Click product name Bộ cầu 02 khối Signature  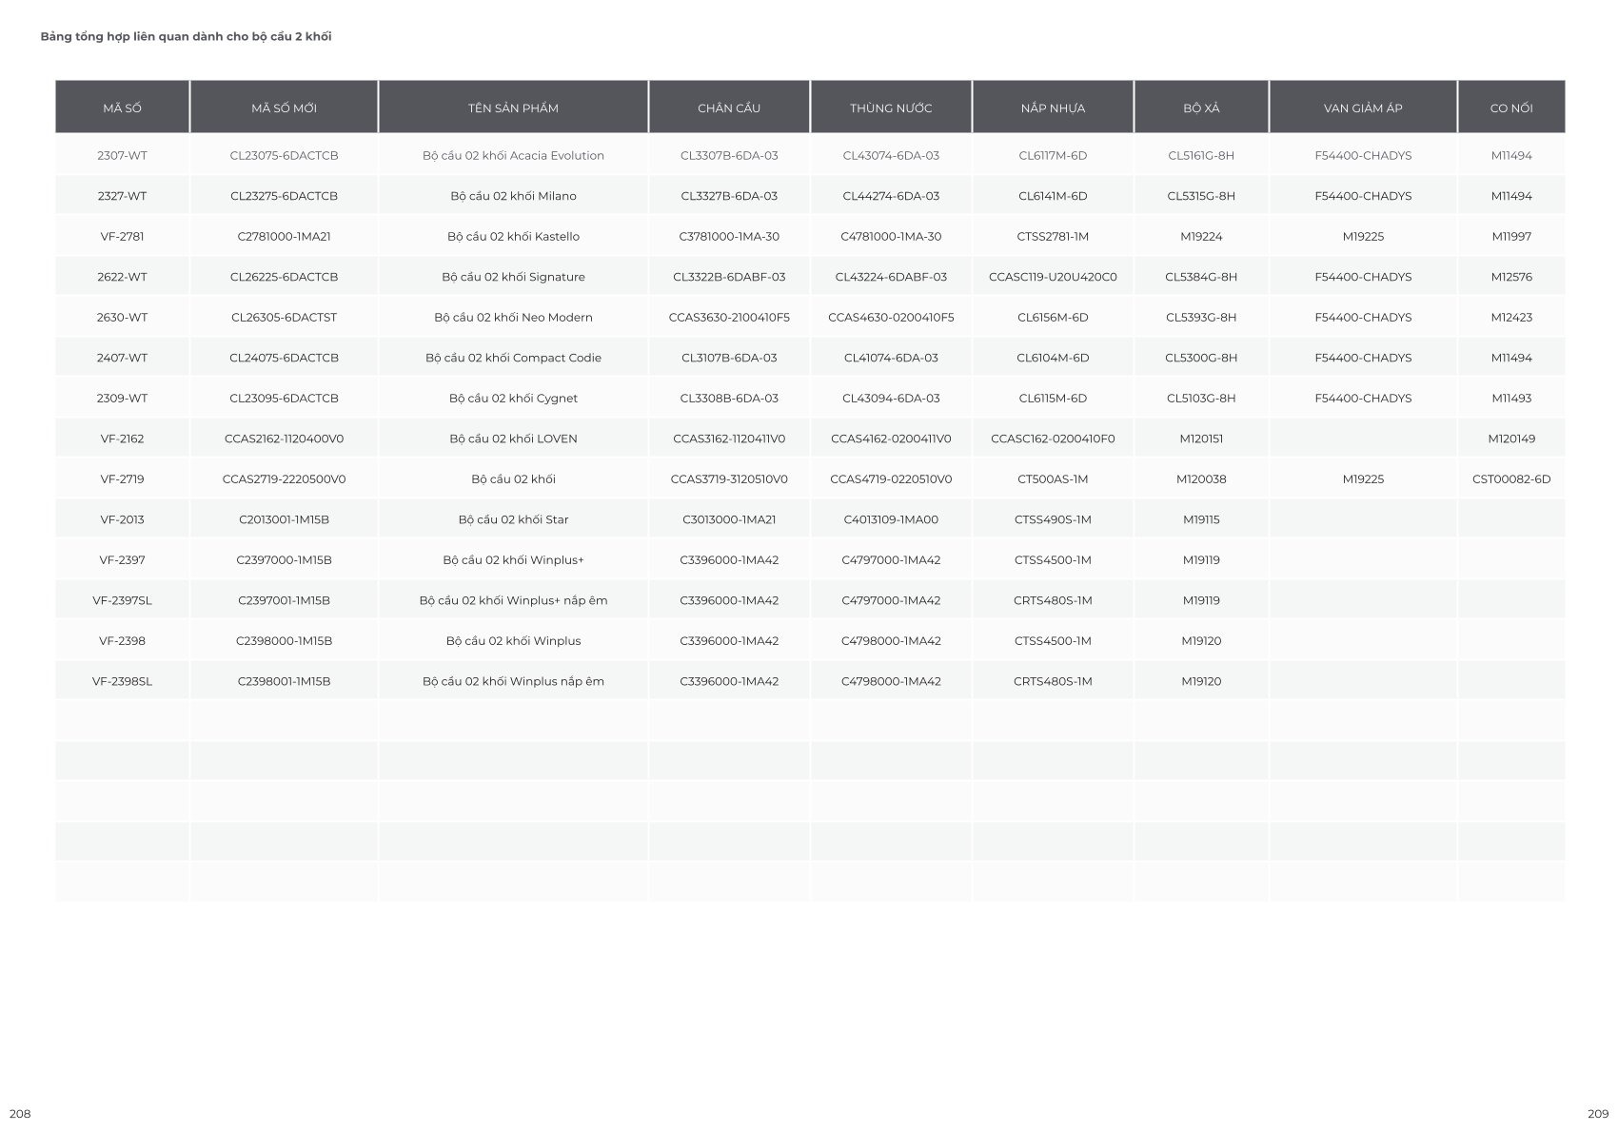513,277
